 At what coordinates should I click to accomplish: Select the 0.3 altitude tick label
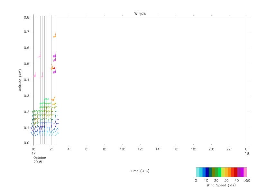click(26, 96)
